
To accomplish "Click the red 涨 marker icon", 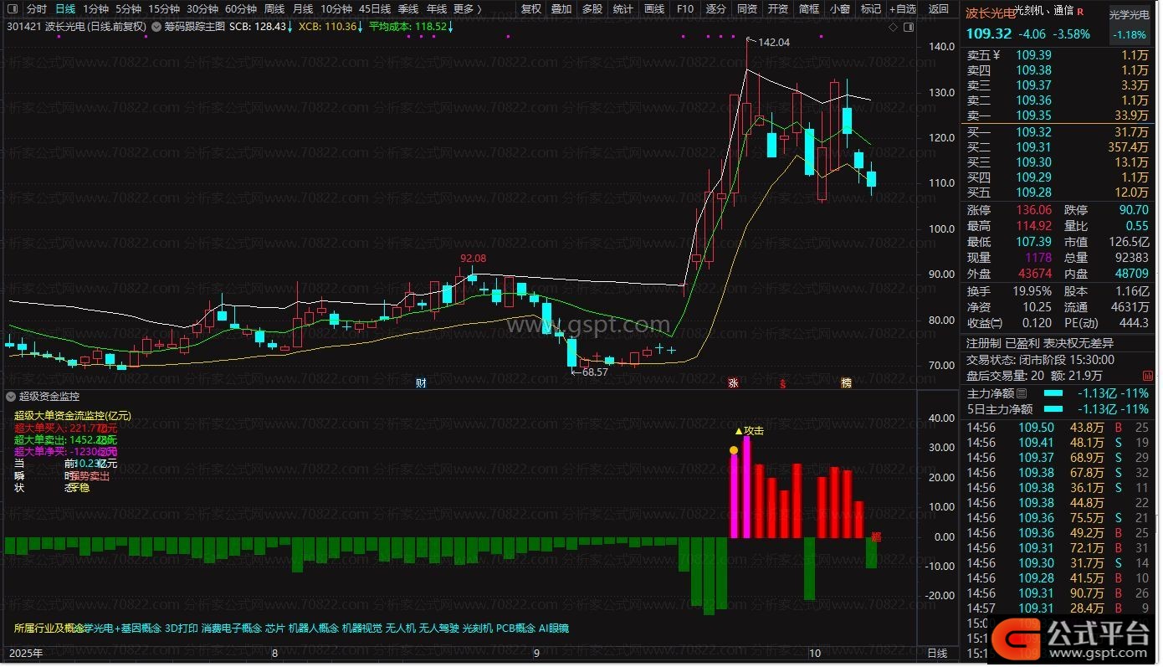I will [x=733, y=382].
